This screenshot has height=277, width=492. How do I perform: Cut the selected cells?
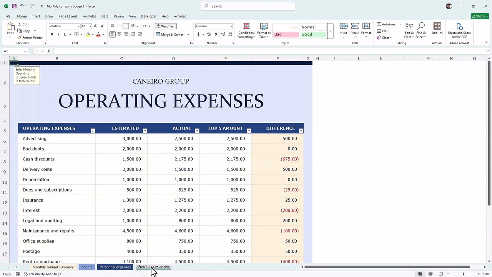pyautogui.click(x=23, y=24)
